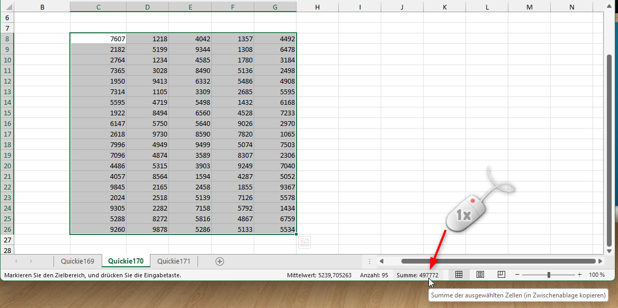618x308 pixels.
Task: Select column E header
Action: 190,7
